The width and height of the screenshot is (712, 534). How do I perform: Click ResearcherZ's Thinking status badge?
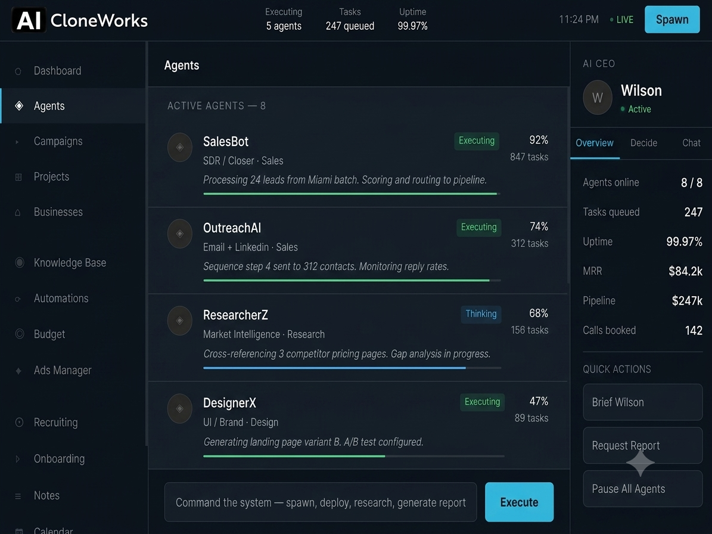(x=481, y=314)
